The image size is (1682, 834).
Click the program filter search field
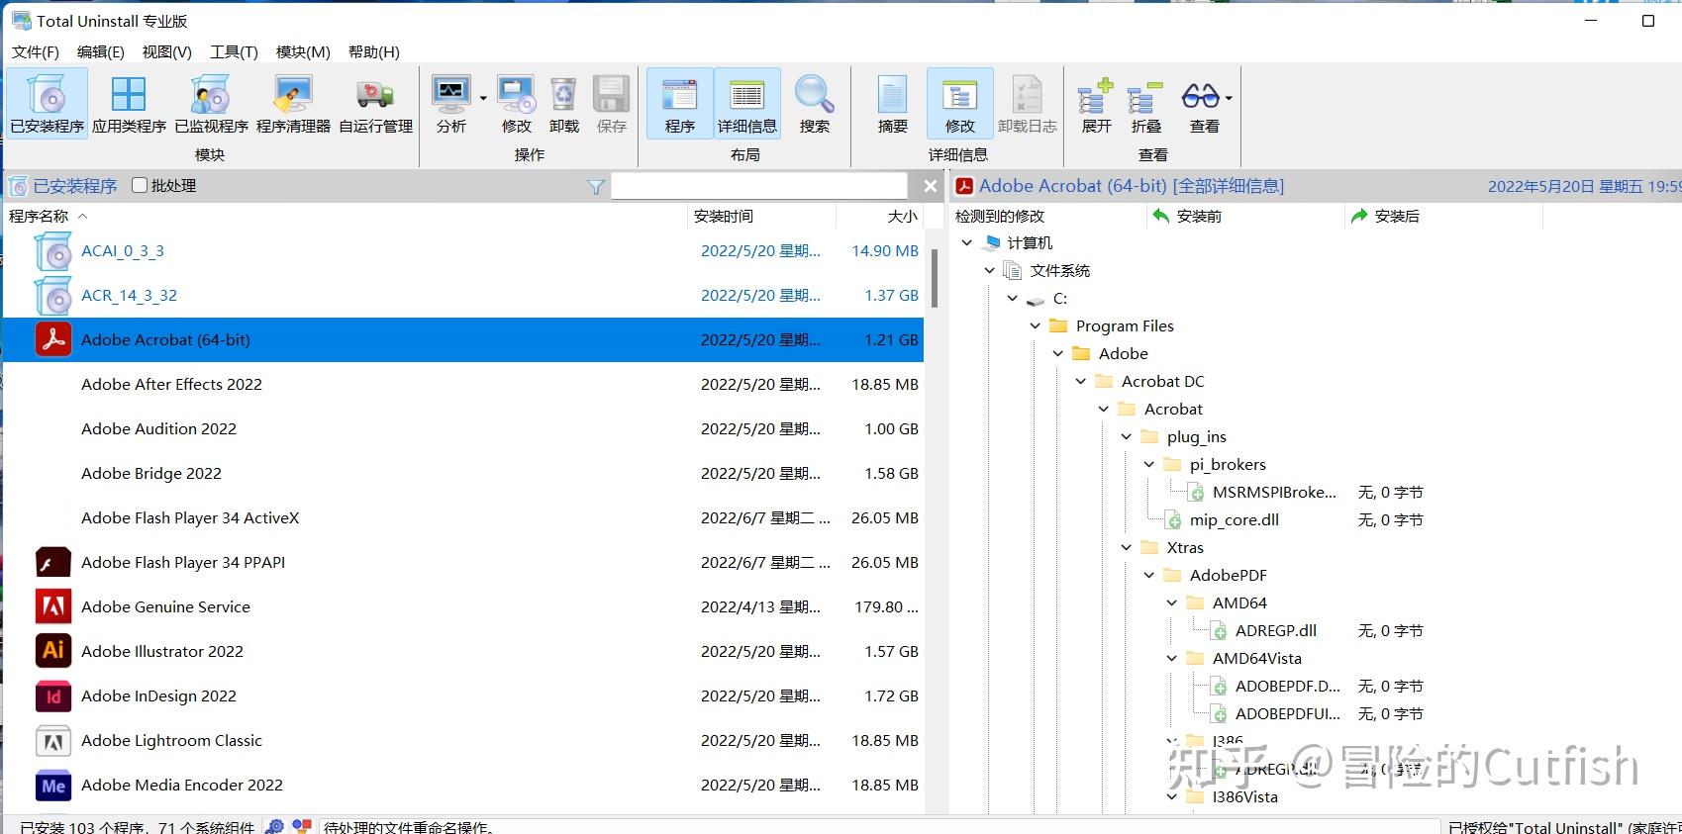click(759, 186)
